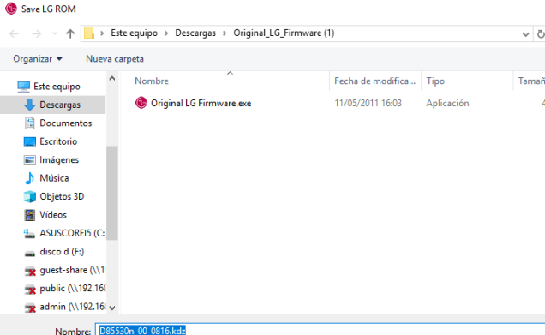Click the Imágenes picture icon
The width and height of the screenshot is (545, 335).
(x=29, y=160)
